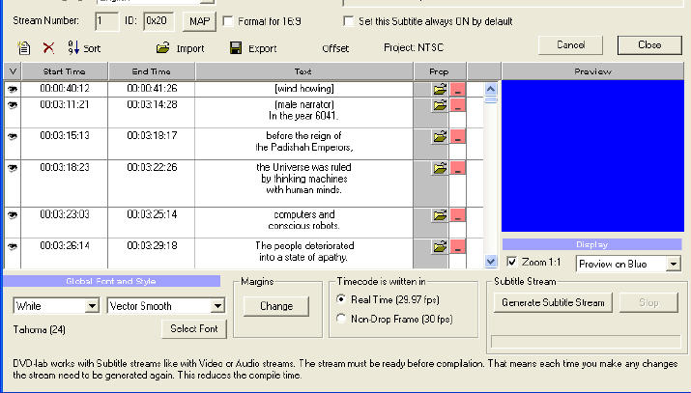Screen dimensions: 691x393
Task: Toggle eye visibility for 00:03:11:21 subtitle
Action: 13,104
